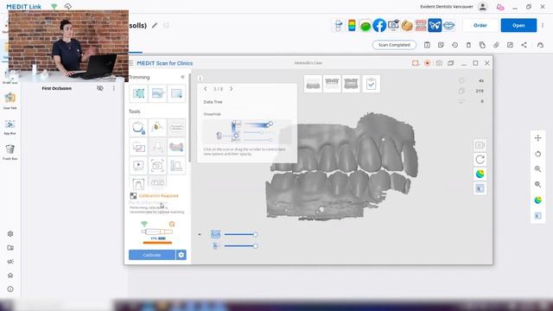553x311 pixels.
Task: Select the third Trimming tool icon
Action: pyautogui.click(x=176, y=93)
